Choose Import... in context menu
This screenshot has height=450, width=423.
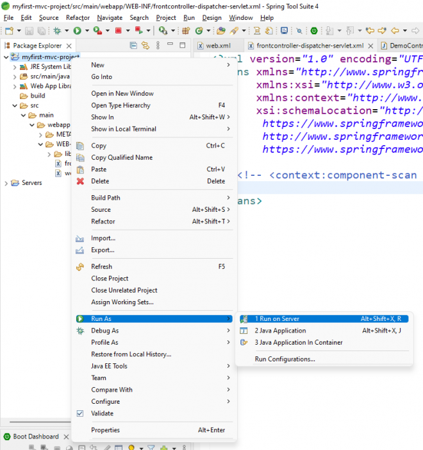click(154, 238)
